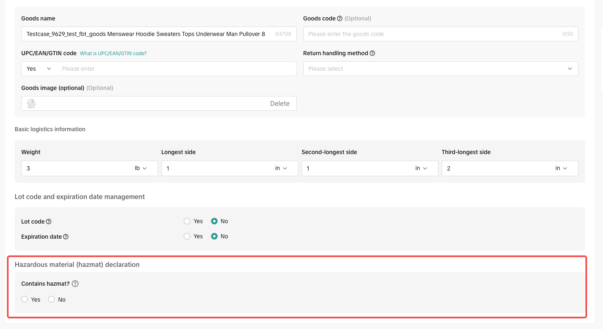Click the Goods name text field
The image size is (603, 329).
point(147,34)
